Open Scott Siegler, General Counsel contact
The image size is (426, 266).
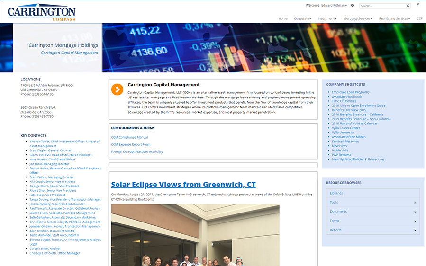50,151
